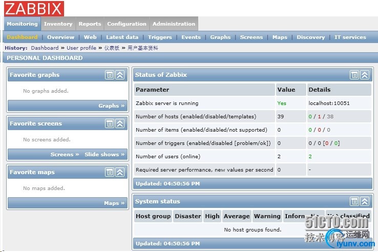
Task: Click Status of Zabbix updated timestamp
Action: pyautogui.click(x=168, y=184)
